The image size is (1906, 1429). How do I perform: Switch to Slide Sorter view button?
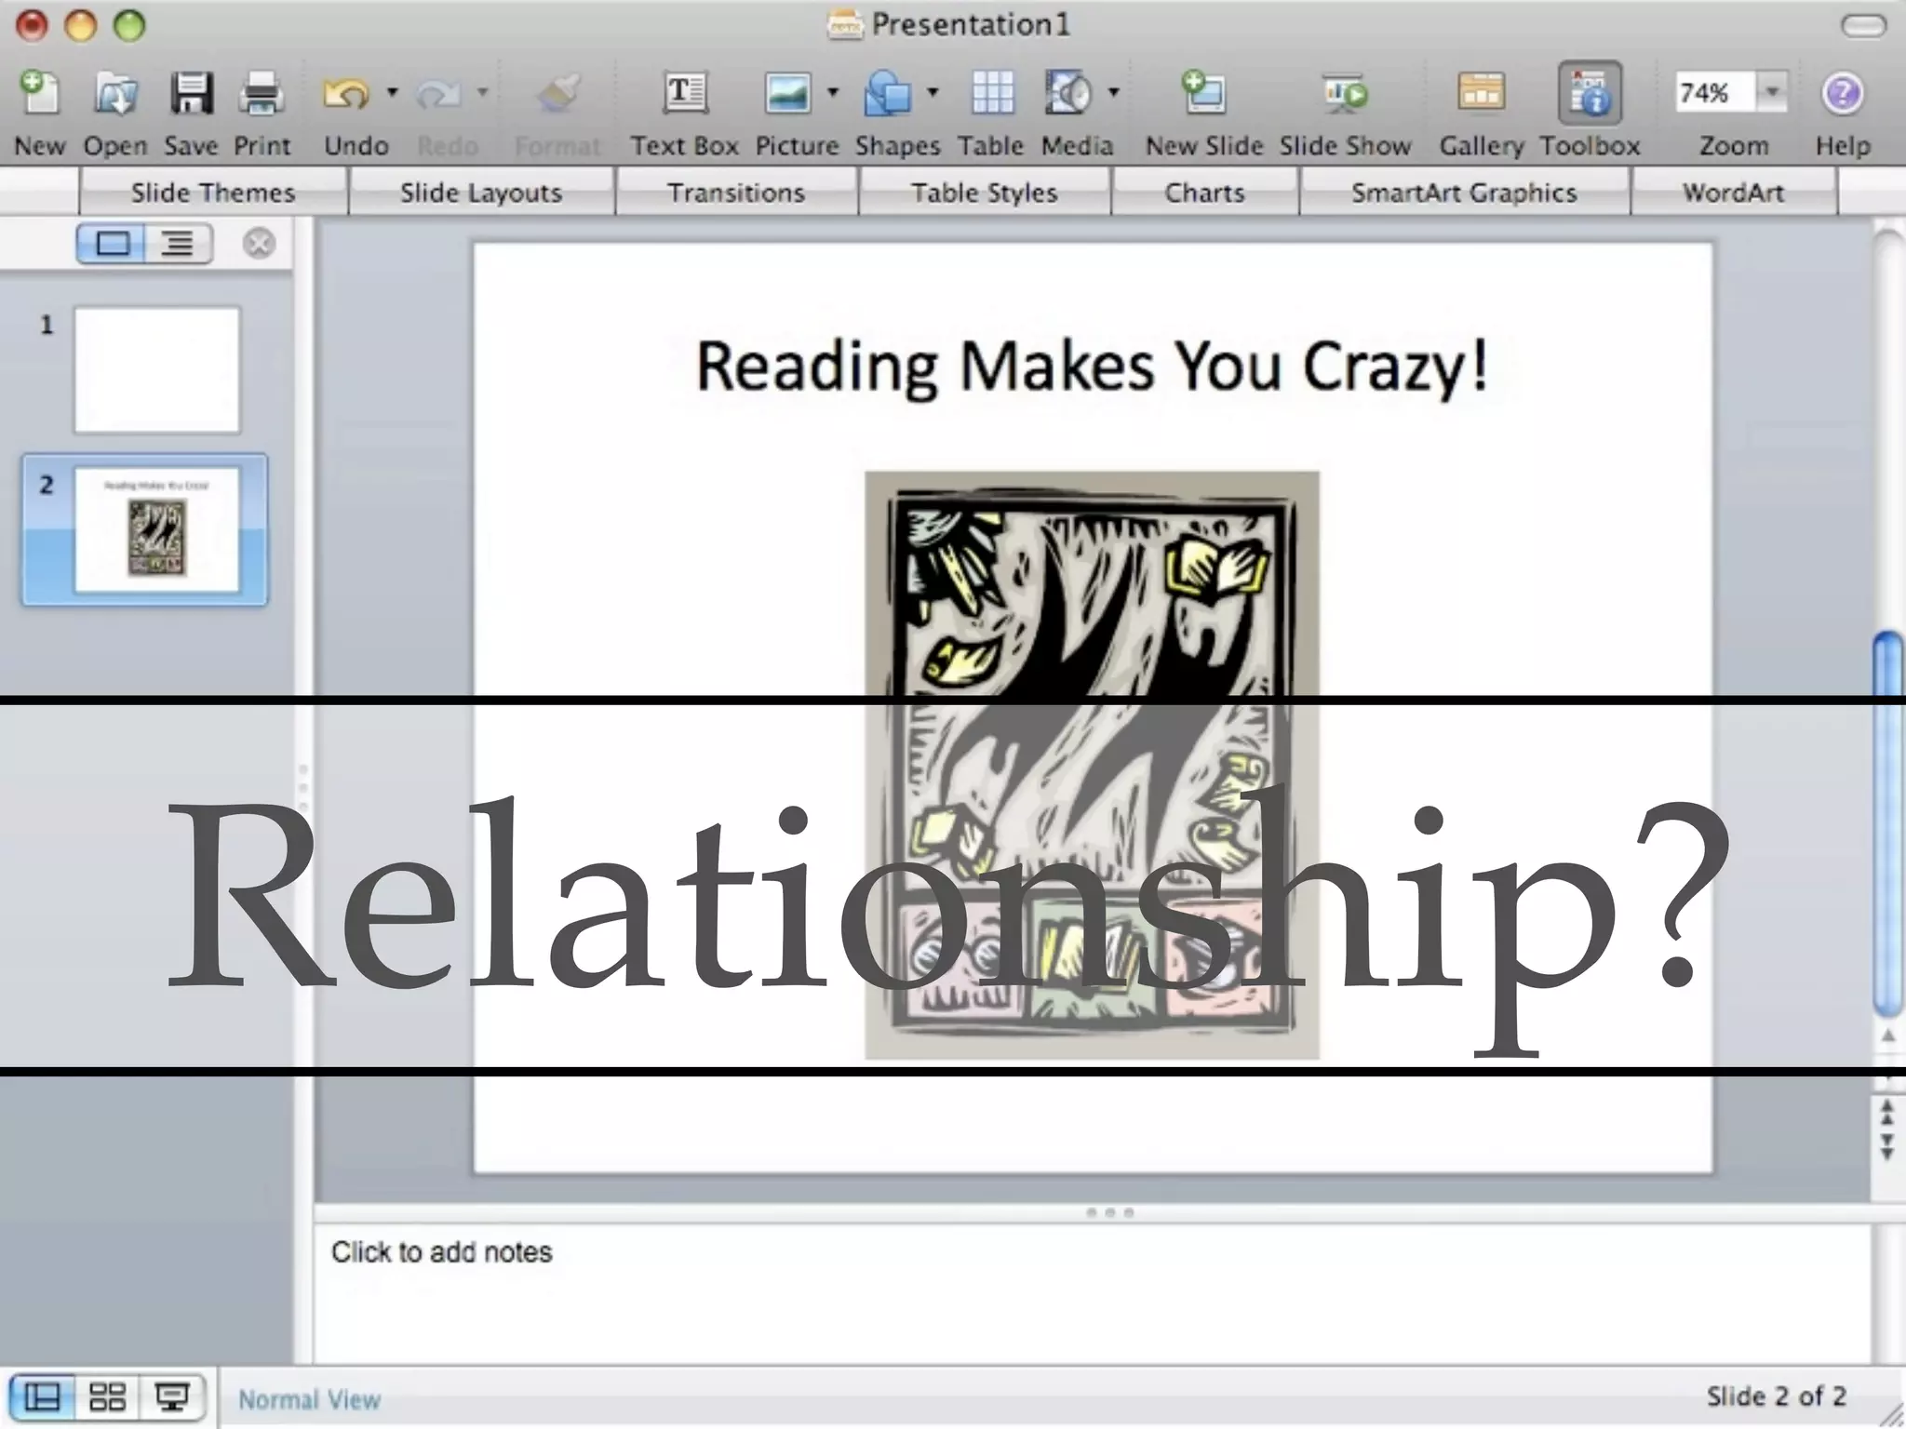[107, 1396]
